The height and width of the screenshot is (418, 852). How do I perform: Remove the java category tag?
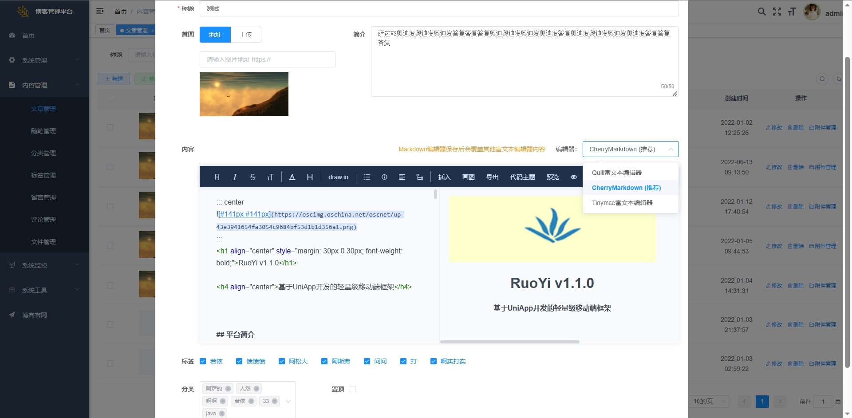222,414
